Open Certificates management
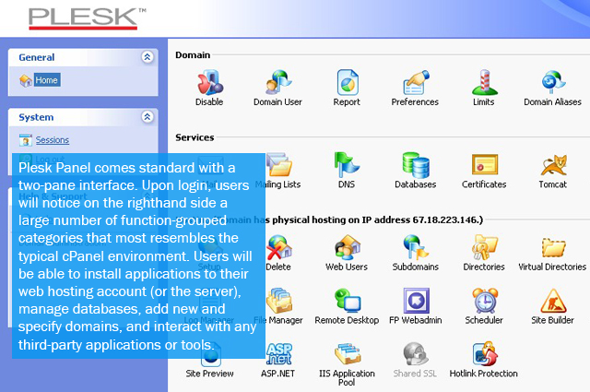The width and height of the screenshot is (590, 392). [x=484, y=166]
